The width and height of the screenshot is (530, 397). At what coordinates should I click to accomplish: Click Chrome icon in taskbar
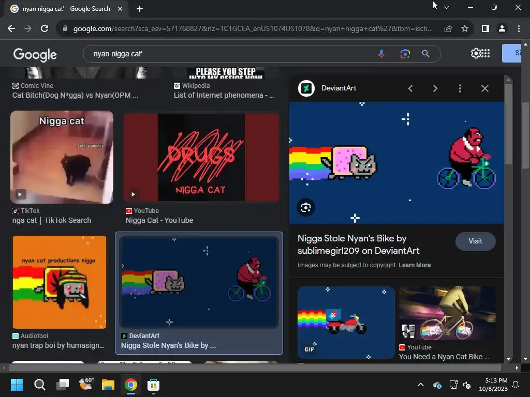click(x=131, y=385)
